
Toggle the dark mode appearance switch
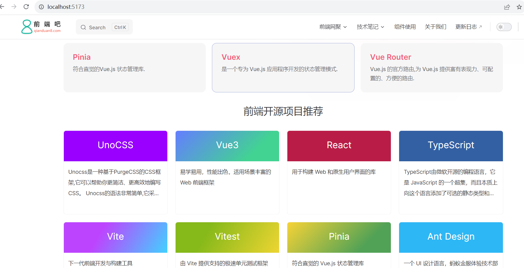504,27
